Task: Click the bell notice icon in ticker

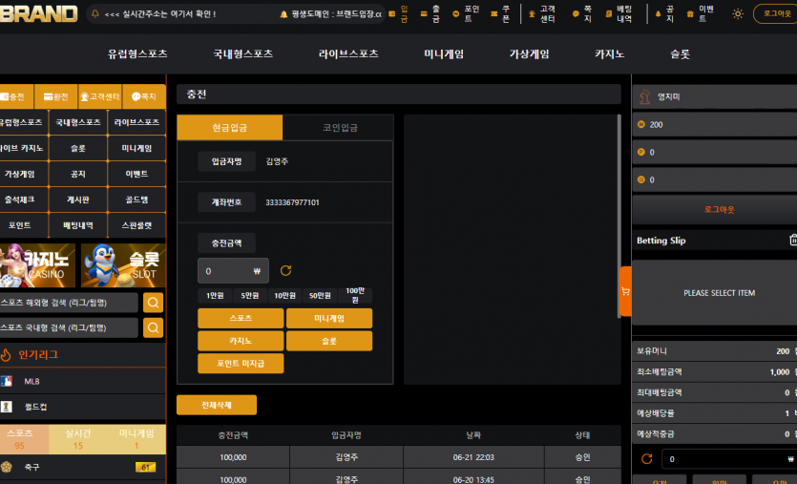Action: click(x=95, y=14)
